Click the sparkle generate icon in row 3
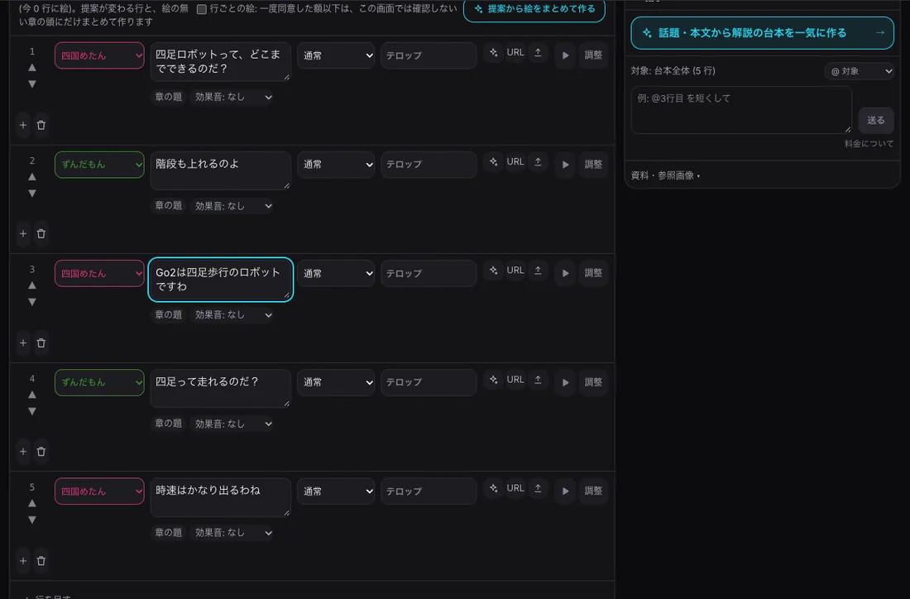 click(493, 271)
